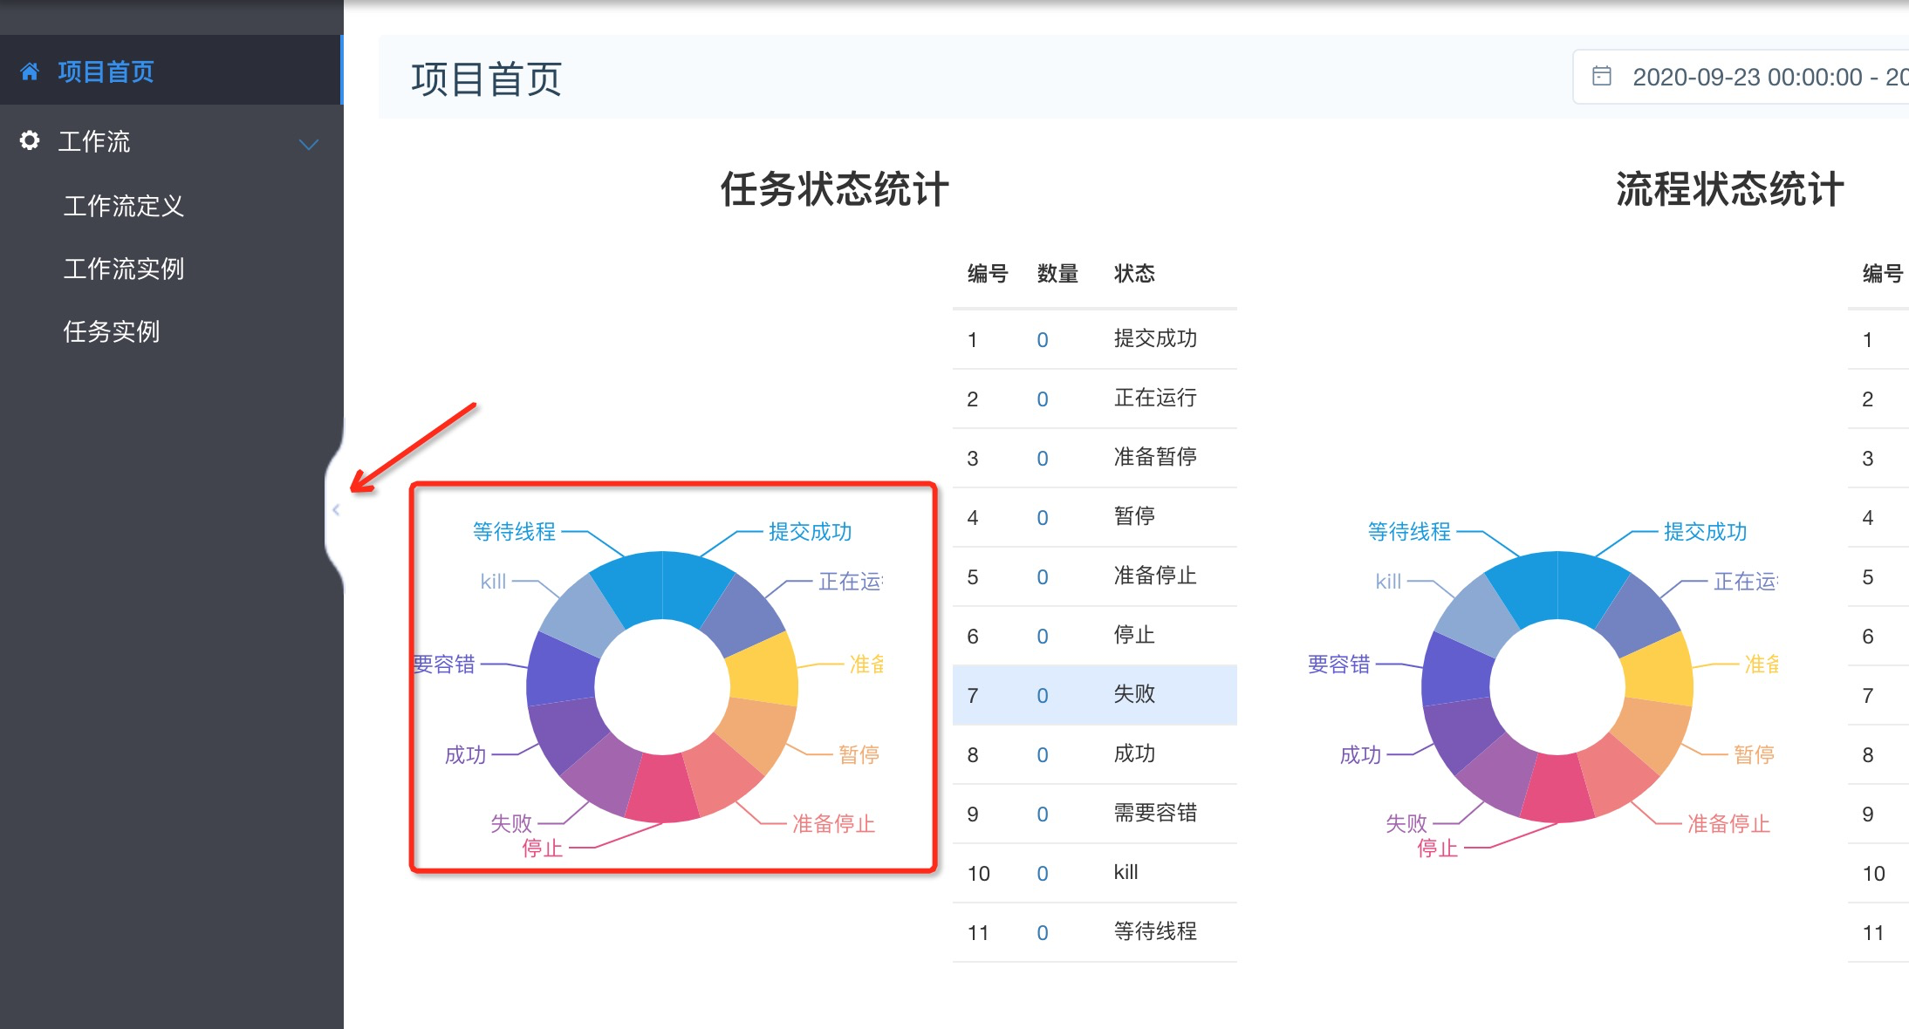Collapse the sidebar using the left arrow handle
1909x1029 pixels.
pyautogui.click(x=338, y=510)
